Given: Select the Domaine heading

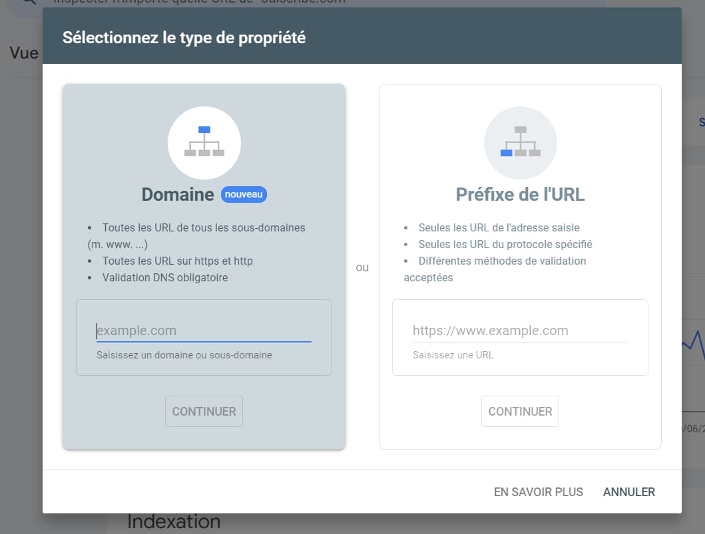Looking at the screenshot, I should tap(178, 194).
